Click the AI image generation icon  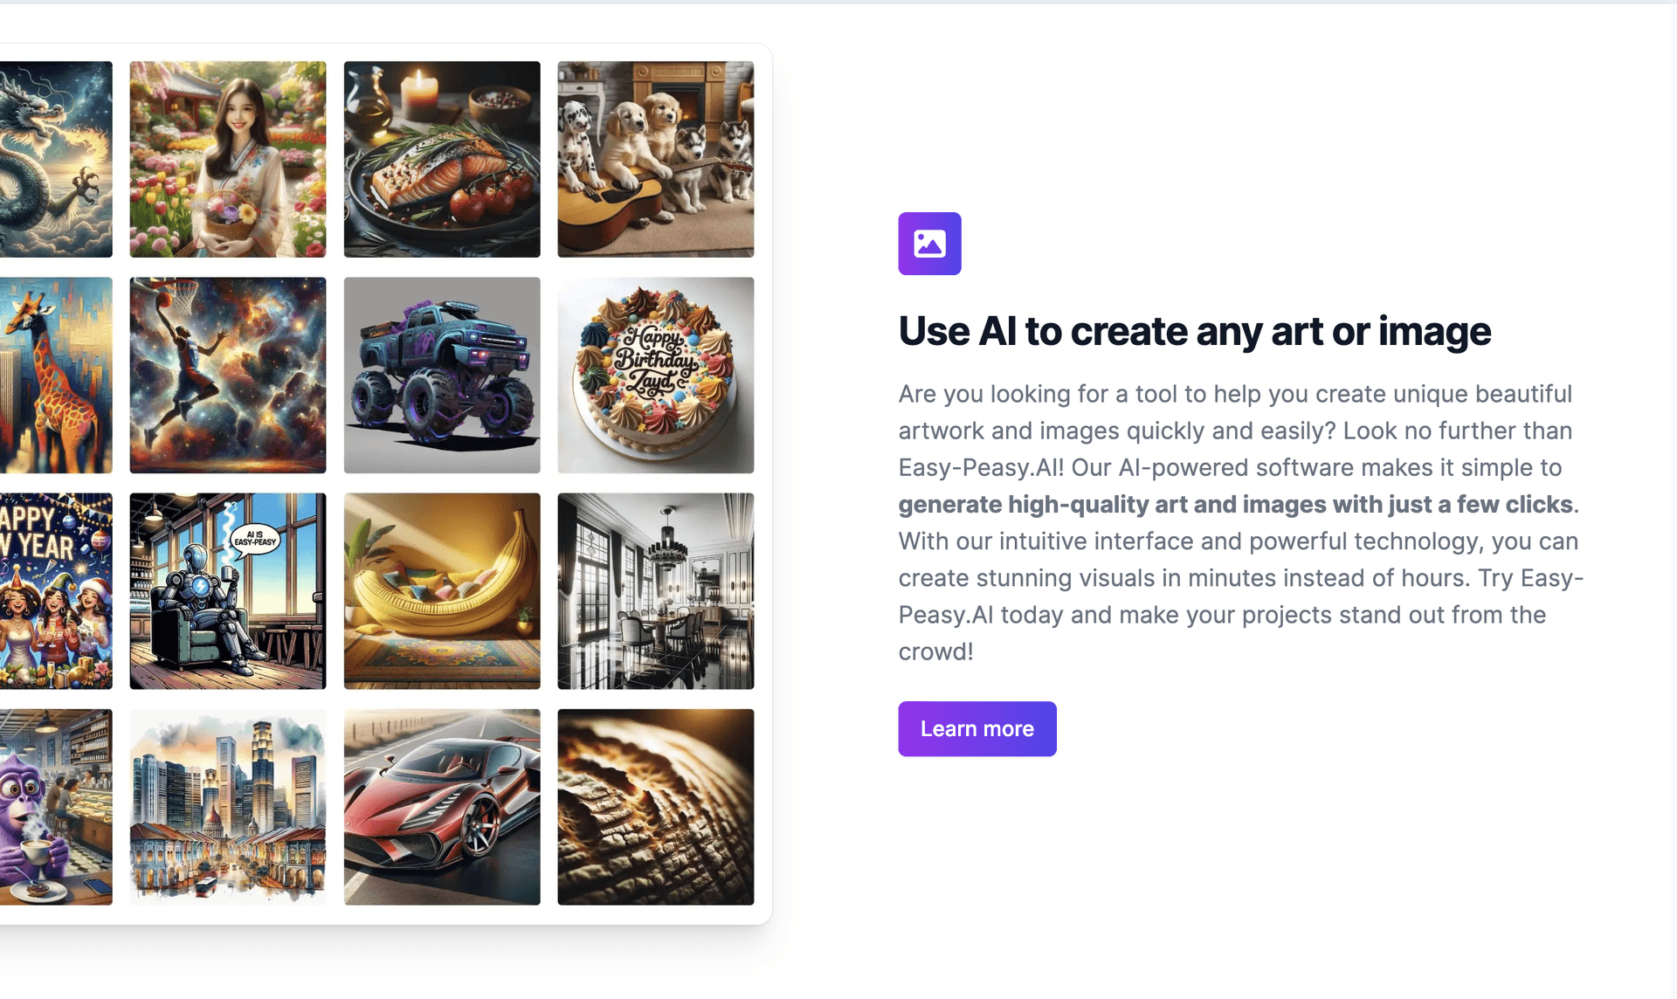coord(930,244)
